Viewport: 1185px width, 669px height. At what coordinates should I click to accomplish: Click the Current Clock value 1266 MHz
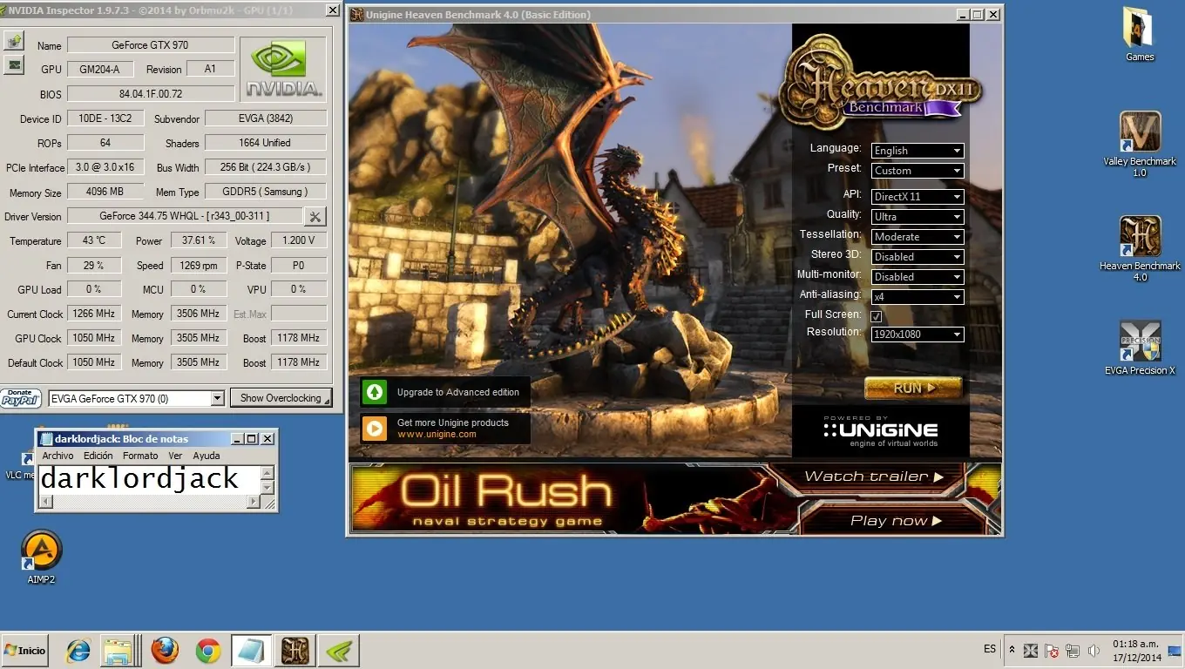coord(94,314)
